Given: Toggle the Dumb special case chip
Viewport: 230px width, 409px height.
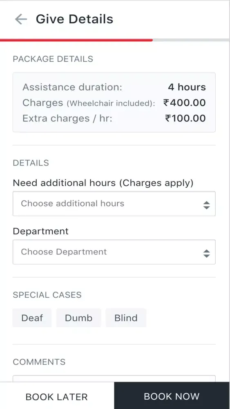Looking at the screenshot, I should pyautogui.click(x=79, y=318).
